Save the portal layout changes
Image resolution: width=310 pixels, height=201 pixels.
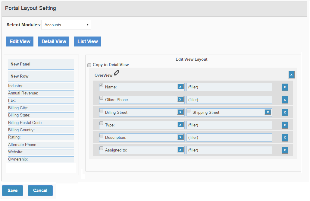[x=12, y=190]
